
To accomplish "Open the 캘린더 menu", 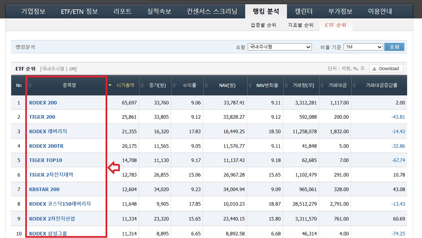I will click(303, 11).
